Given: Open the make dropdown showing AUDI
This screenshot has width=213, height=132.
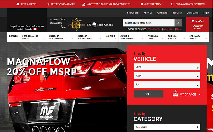Looking at the screenshot, I should [x=167, y=76].
